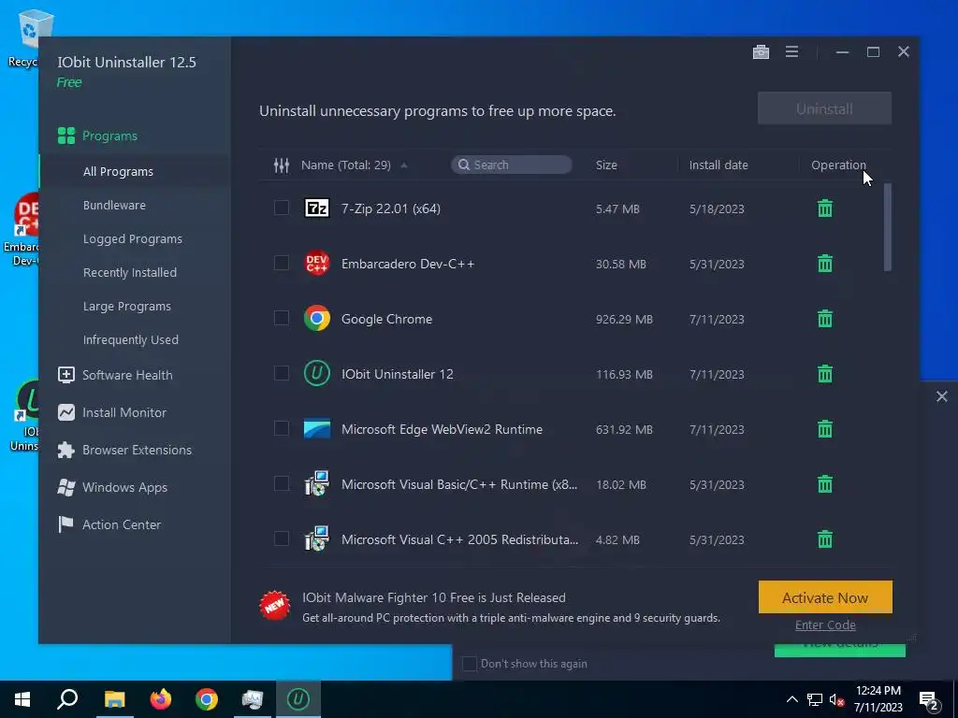
Task: Click the network tray icon
Action: pyautogui.click(x=815, y=699)
